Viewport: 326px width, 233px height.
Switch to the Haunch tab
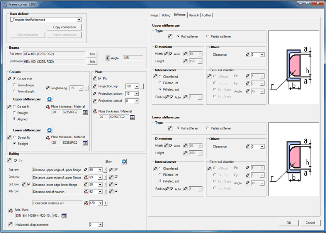coord(194,15)
